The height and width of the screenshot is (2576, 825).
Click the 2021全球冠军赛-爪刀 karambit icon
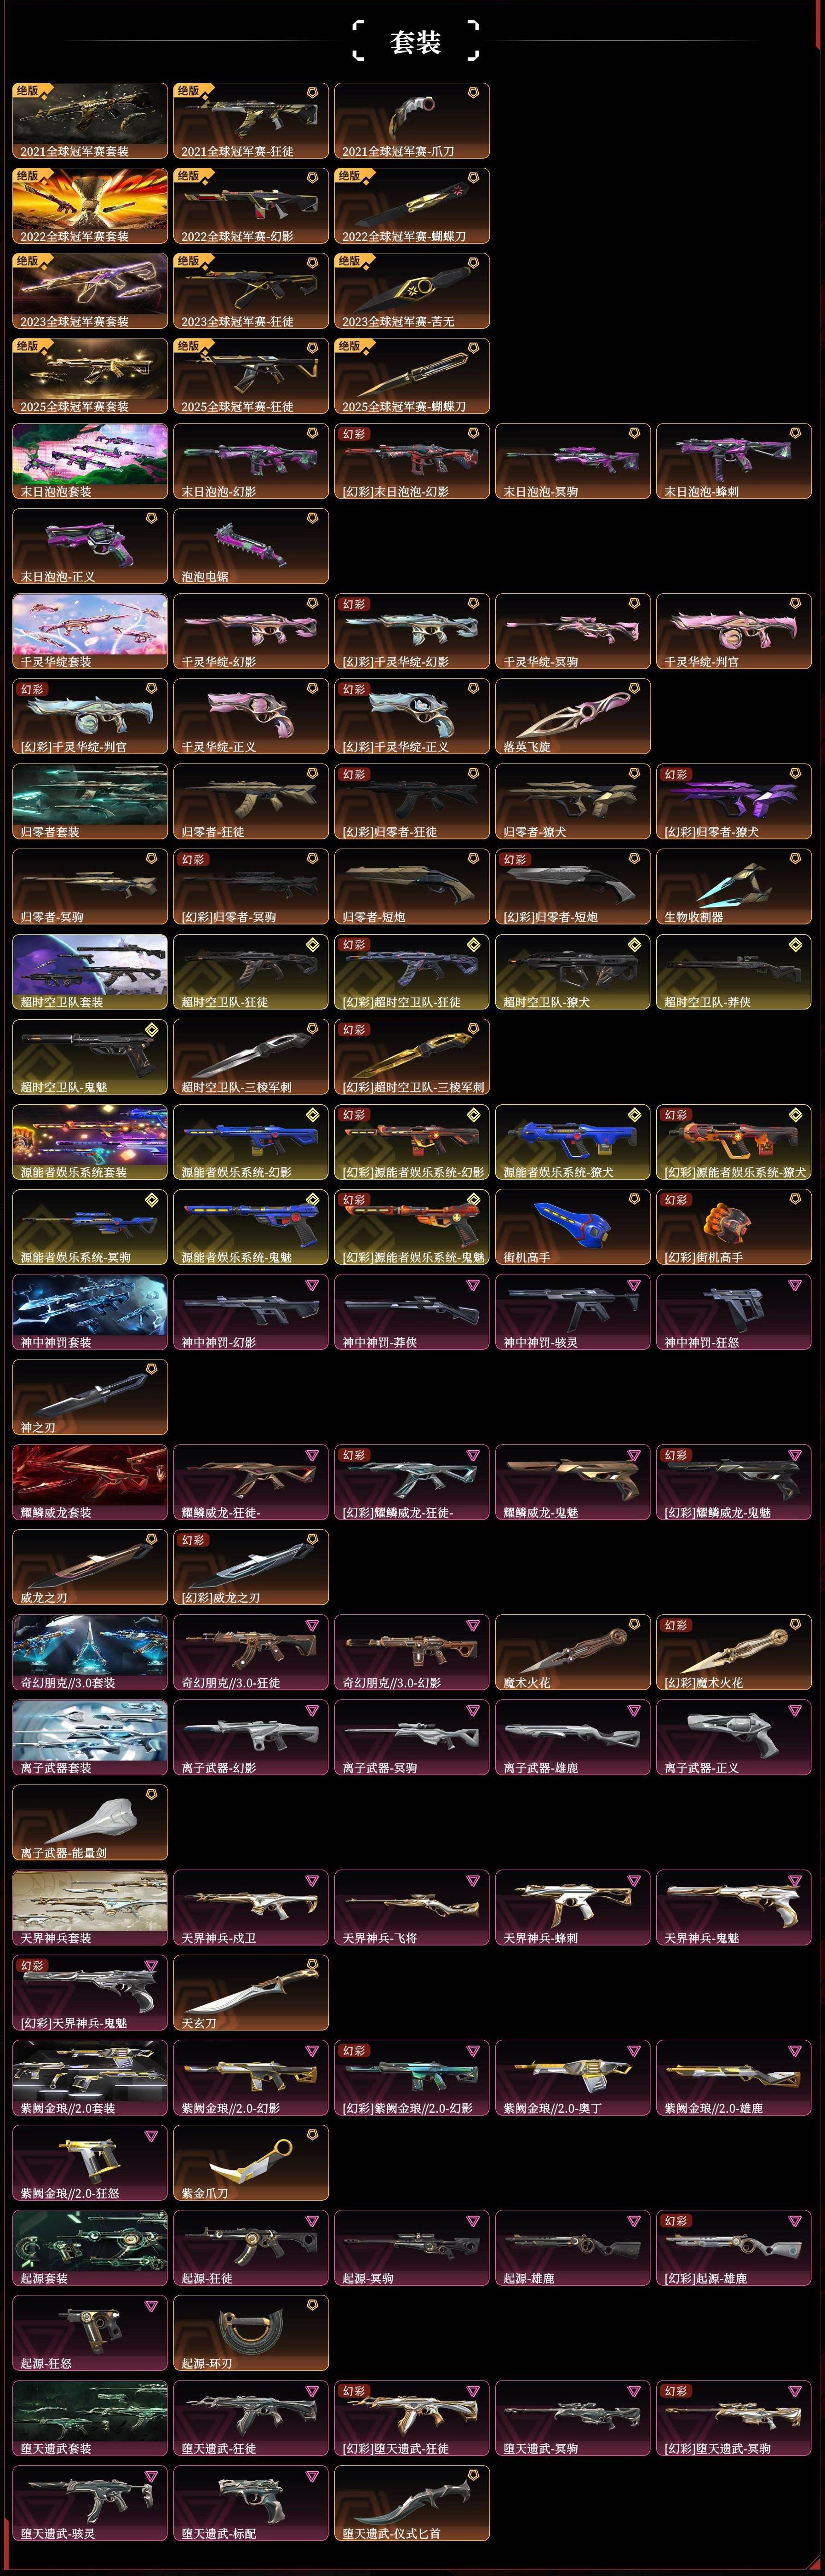click(x=412, y=121)
